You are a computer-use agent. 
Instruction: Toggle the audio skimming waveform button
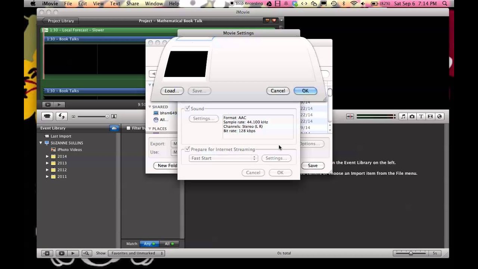(350, 117)
